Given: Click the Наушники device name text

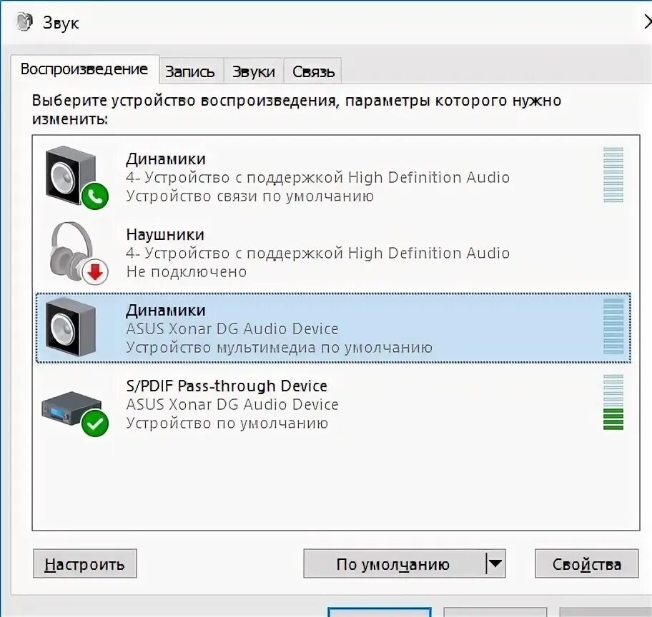Looking at the screenshot, I should click(165, 234).
